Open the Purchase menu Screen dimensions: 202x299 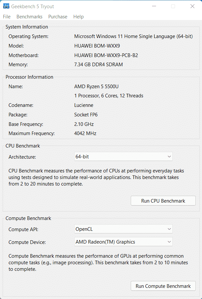[x=57, y=17]
